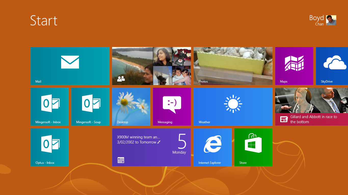Open the Weather tile
348x195 pixels.
coord(233,107)
